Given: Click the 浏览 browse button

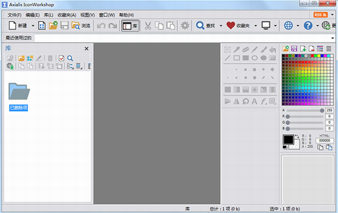Looking at the screenshot, I should pos(81,25).
